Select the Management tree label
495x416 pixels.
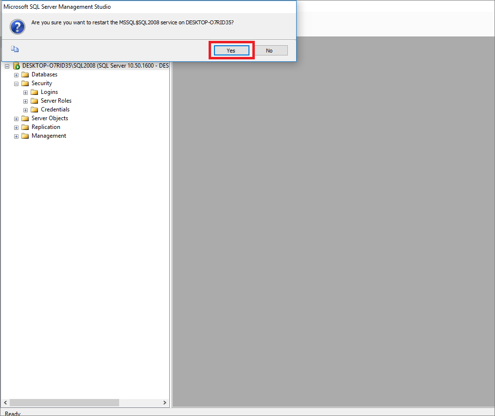49,136
